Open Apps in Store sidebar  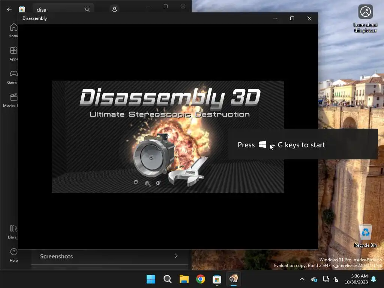click(13, 54)
